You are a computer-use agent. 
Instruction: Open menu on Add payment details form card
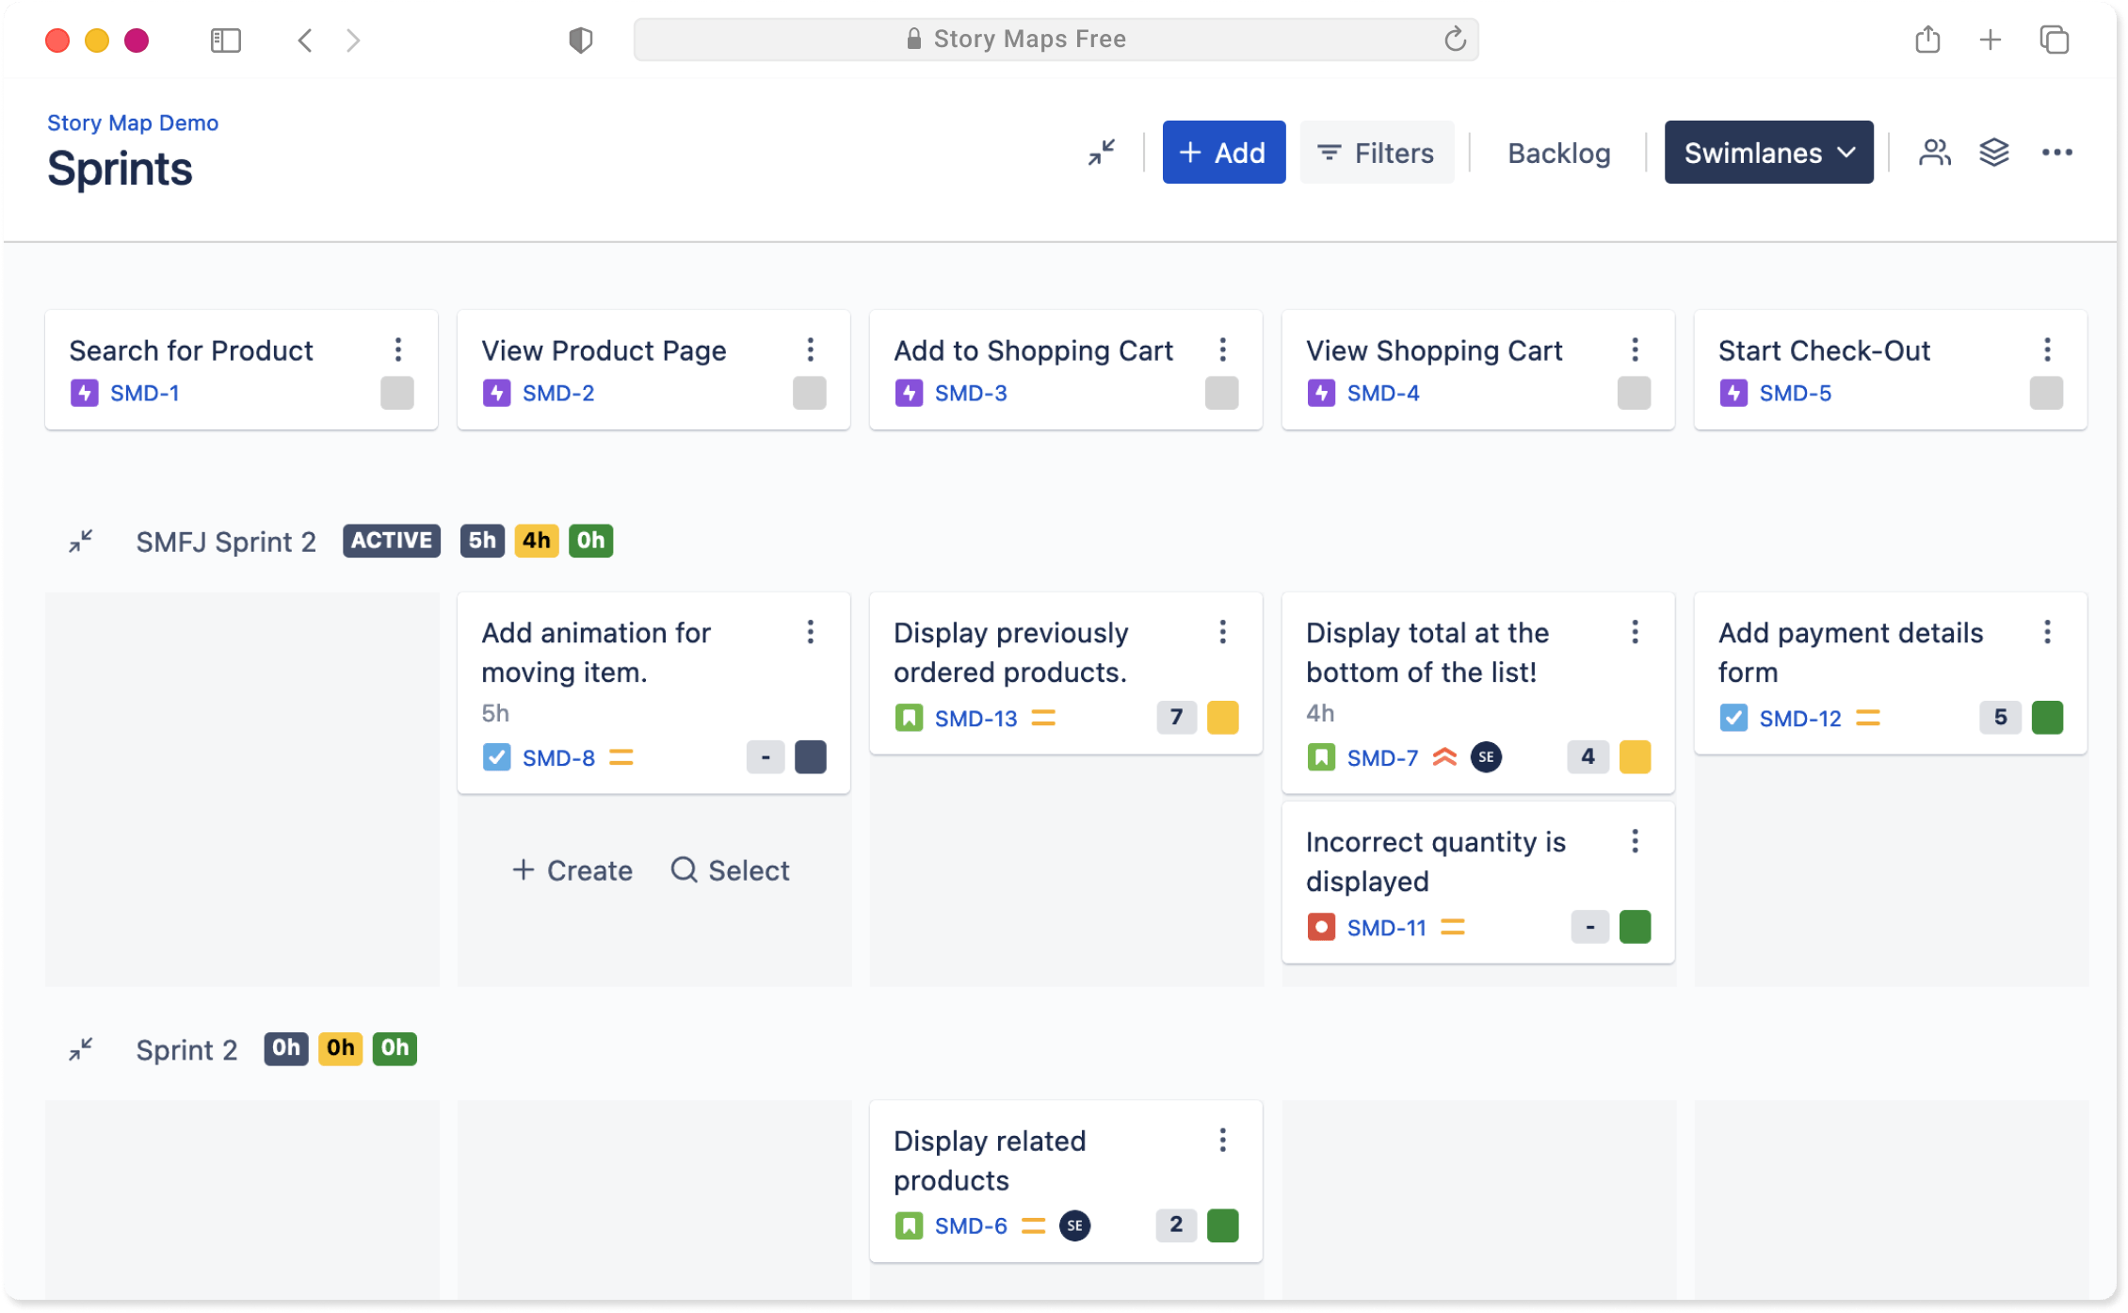tap(2047, 632)
